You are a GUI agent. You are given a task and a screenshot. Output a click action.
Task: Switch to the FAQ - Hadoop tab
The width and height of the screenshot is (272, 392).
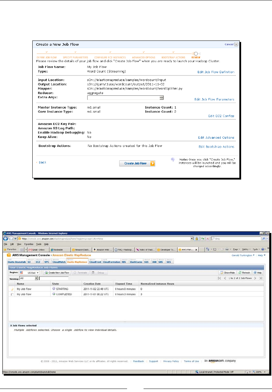(124, 250)
